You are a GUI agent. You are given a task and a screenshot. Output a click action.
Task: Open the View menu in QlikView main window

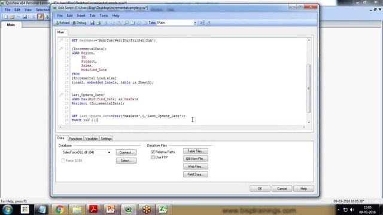pos(28,10)
